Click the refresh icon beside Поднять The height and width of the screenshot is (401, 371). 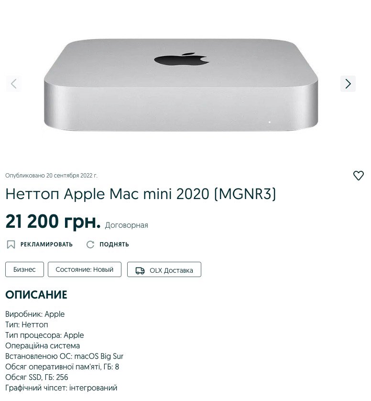coord(90,244)
